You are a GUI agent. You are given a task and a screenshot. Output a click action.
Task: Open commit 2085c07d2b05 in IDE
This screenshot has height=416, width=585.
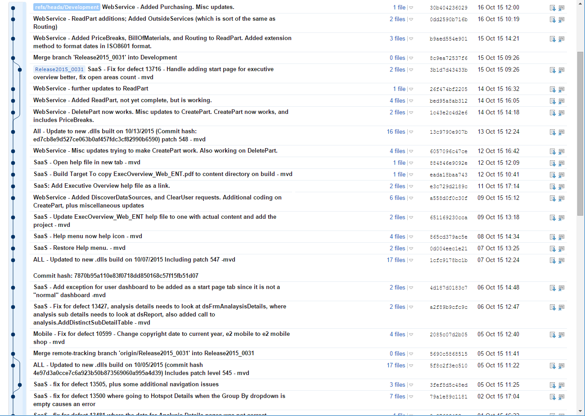click(x=561, y=335)
